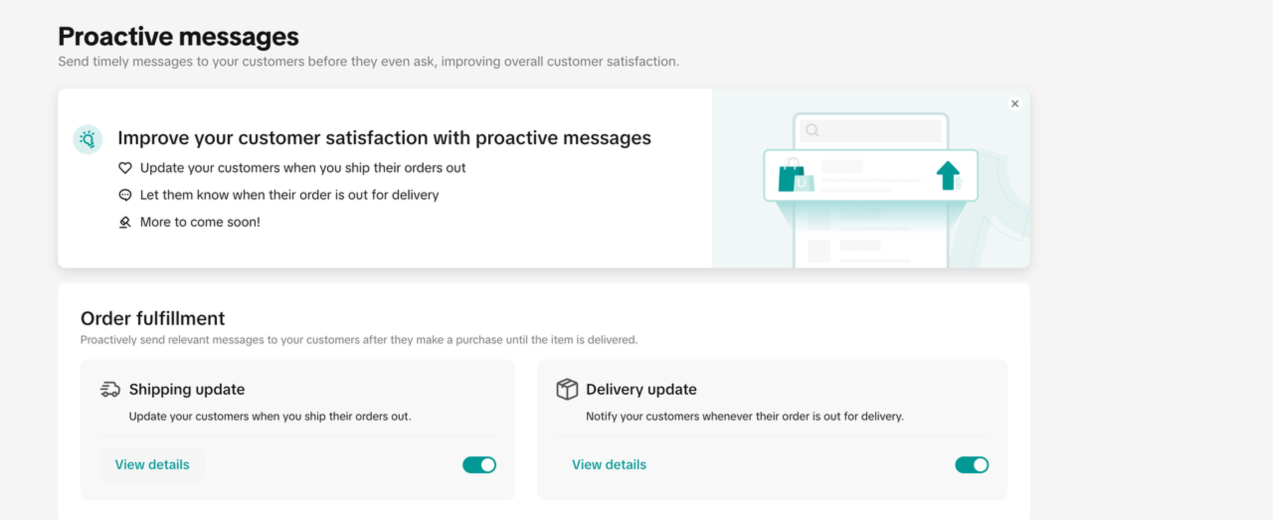Click the chat bubble icon beside delivery bullet

125,195
